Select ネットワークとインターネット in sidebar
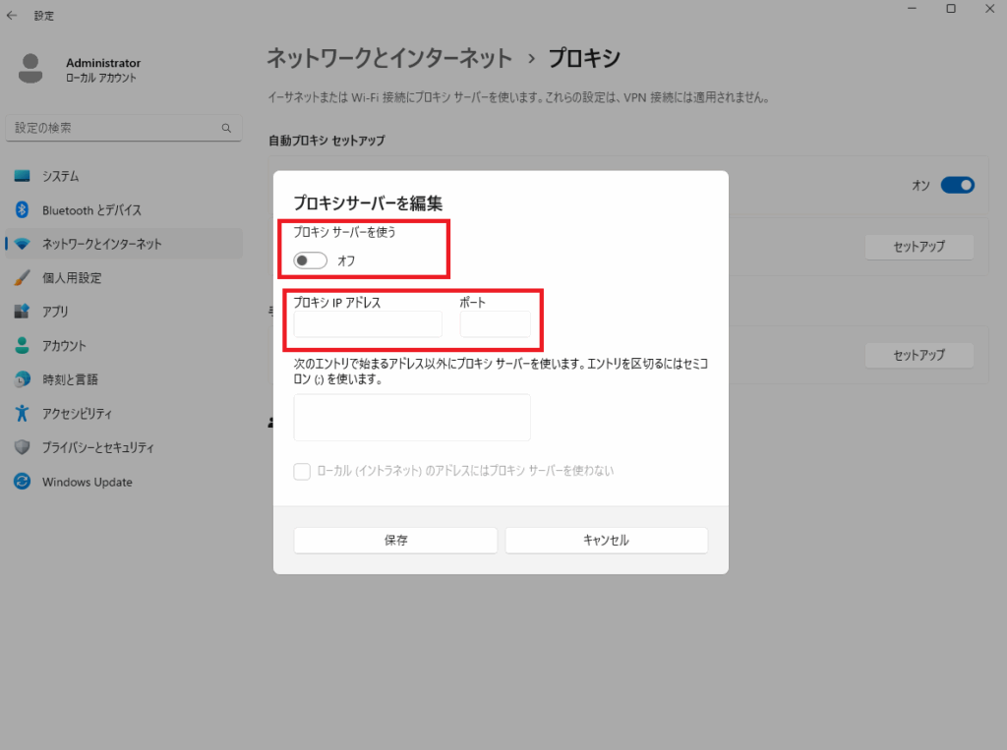 tap(101, 244)
